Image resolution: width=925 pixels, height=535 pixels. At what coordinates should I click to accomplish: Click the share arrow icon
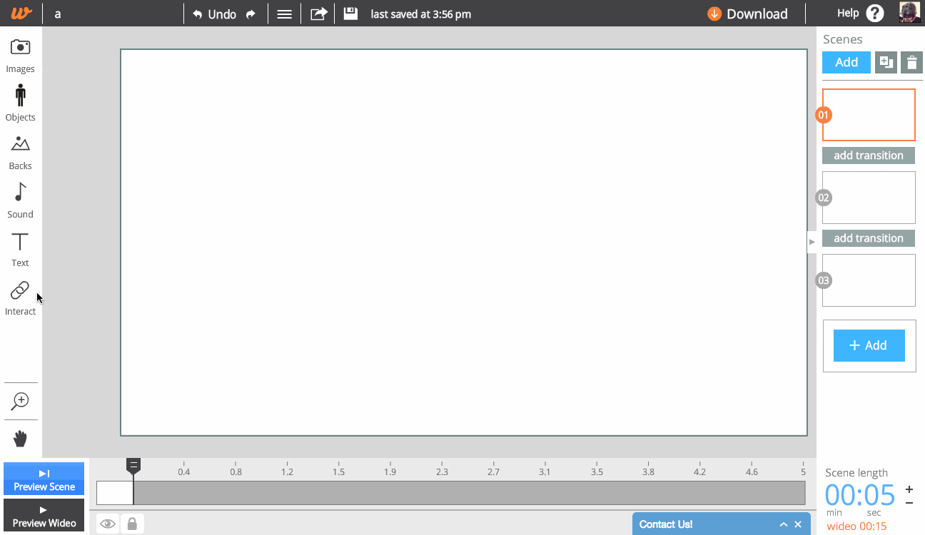click(318, 14)
